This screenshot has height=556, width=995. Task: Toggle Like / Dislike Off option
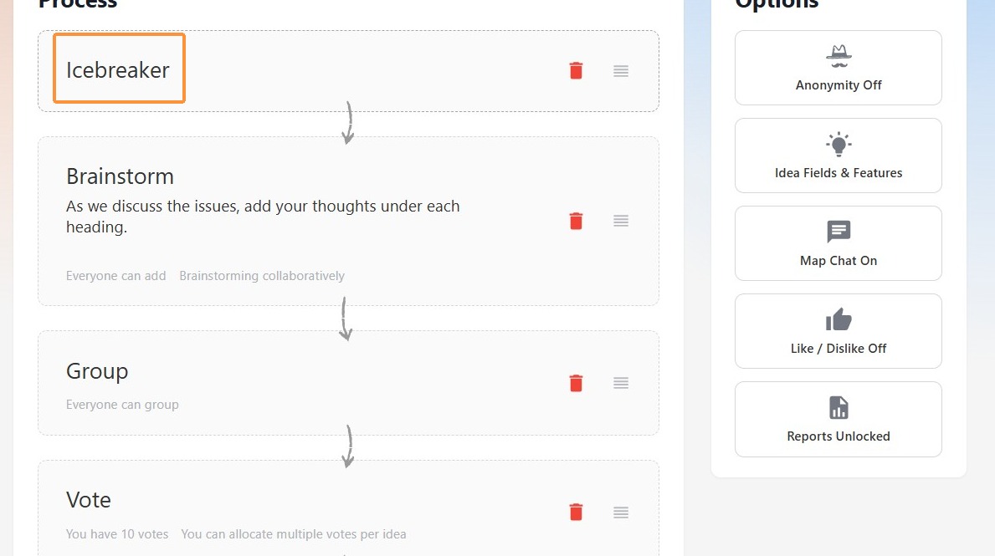839,331
